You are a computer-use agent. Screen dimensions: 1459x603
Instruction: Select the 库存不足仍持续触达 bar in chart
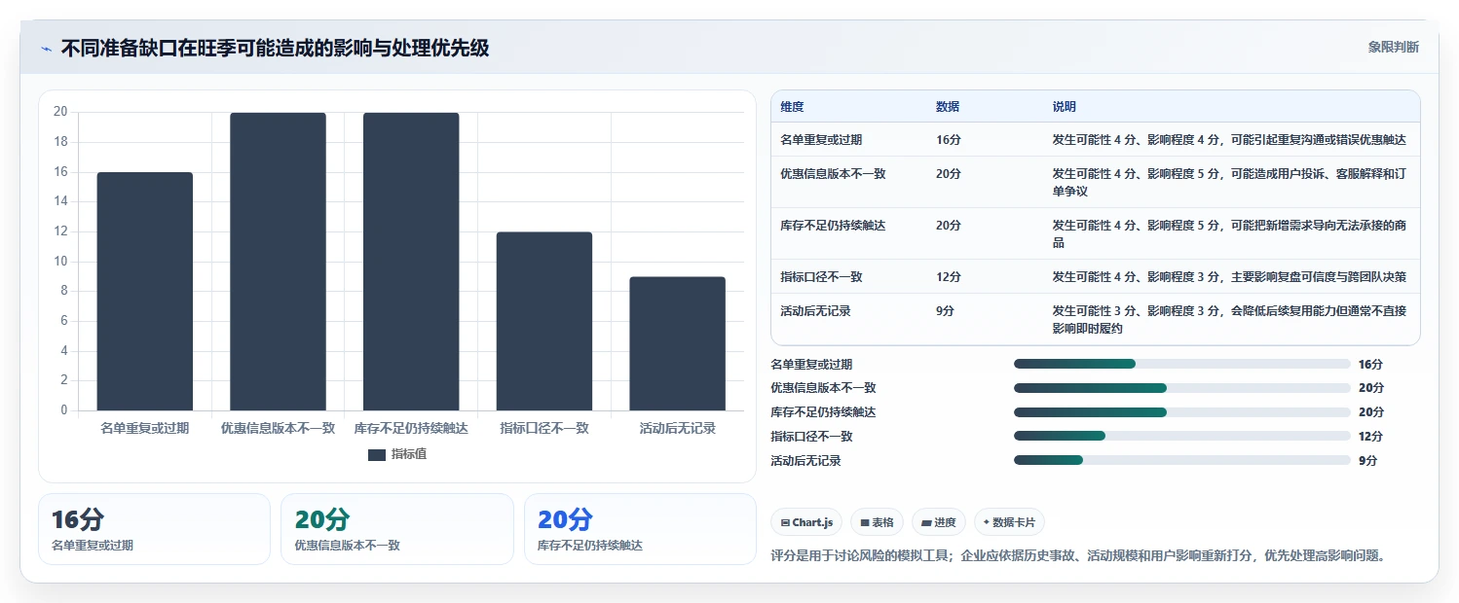point(411,262)
